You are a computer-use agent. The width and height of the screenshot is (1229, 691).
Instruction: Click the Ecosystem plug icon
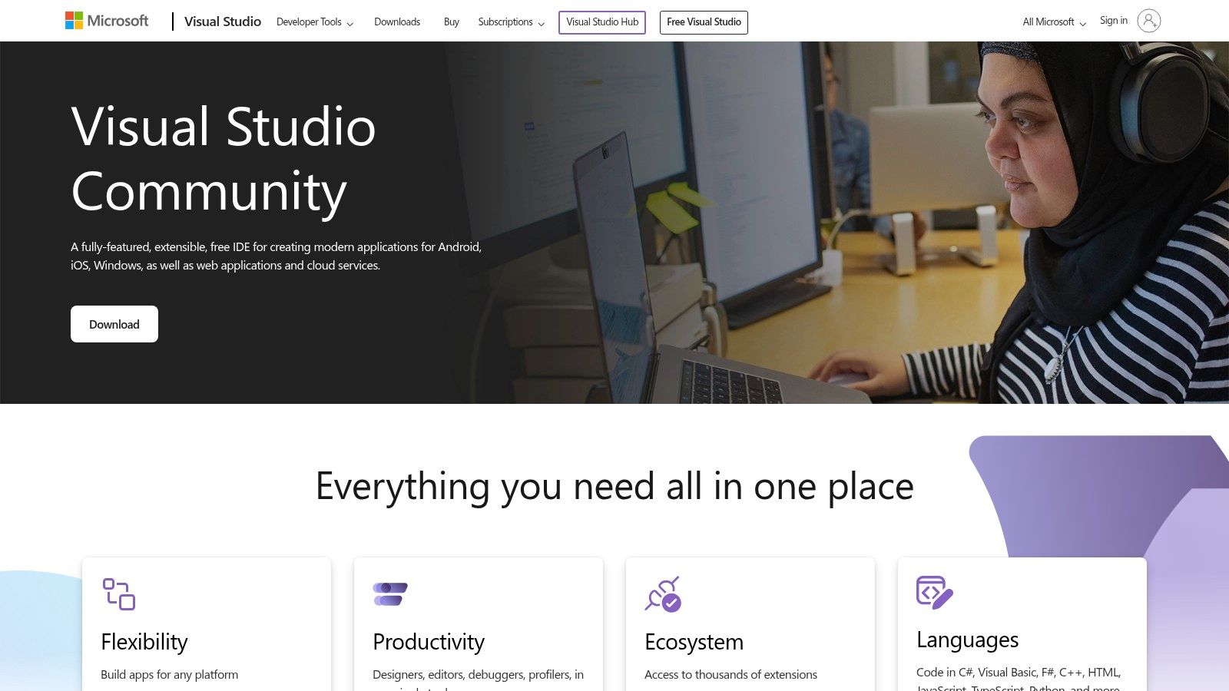pyautogui.click(x=663, y=594)
